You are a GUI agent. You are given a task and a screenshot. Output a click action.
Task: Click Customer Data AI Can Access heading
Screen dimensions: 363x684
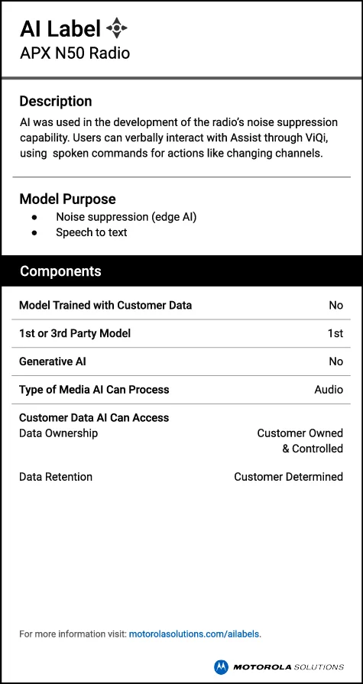pos(94,417)
